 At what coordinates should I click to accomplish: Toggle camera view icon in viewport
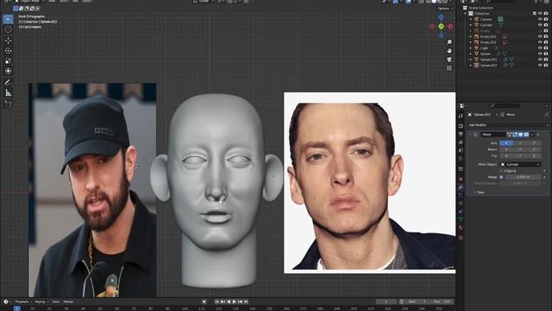tap(449, 60)
